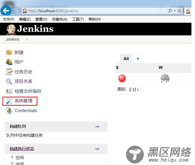Click the address bar search magnifier icon
Viewport: 195px width, 165px height.
[170, 11]
